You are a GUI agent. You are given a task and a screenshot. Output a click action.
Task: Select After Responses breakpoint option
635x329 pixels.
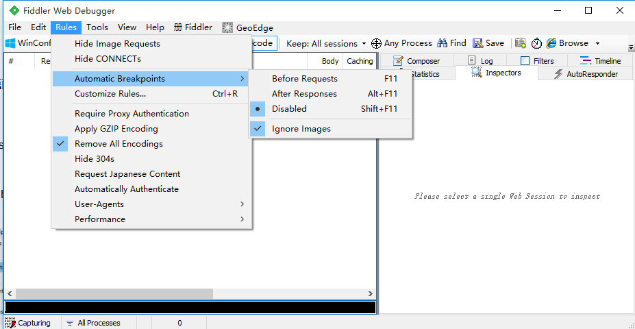[330, 94]
